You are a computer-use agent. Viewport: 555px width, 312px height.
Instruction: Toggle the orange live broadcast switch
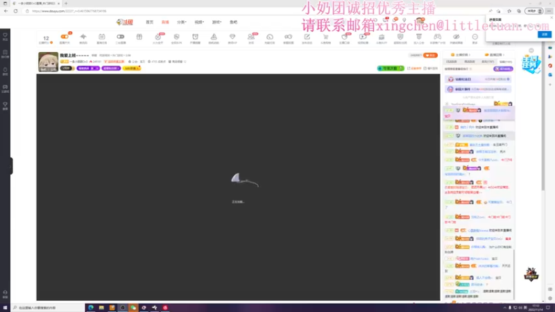65,37
